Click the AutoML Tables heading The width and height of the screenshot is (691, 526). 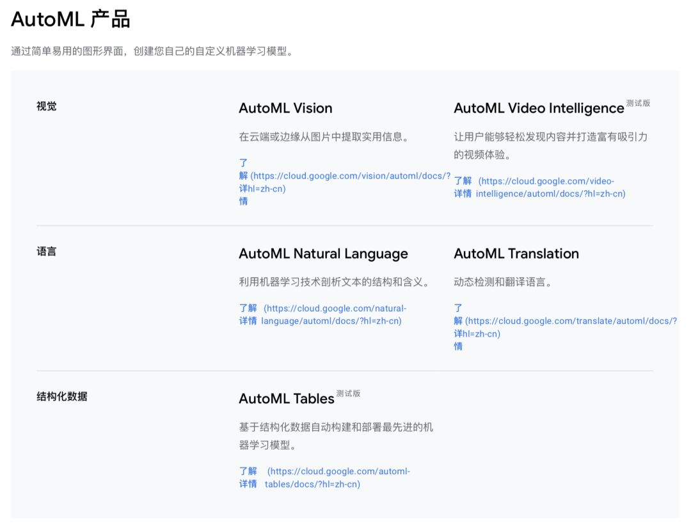(287, 399)
